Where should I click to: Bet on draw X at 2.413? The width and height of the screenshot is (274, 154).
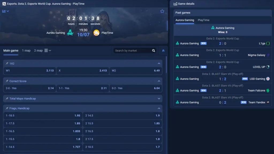tap(83, 71)
